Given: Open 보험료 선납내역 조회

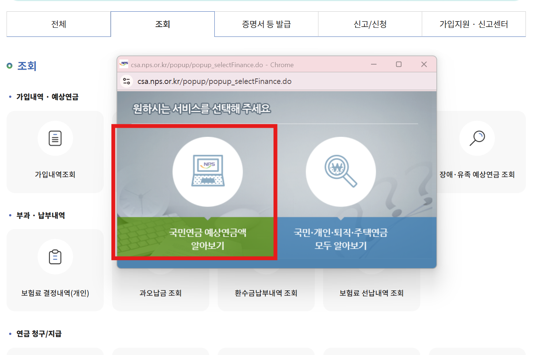Looking at the screenshot, I should tap(371, 293).
